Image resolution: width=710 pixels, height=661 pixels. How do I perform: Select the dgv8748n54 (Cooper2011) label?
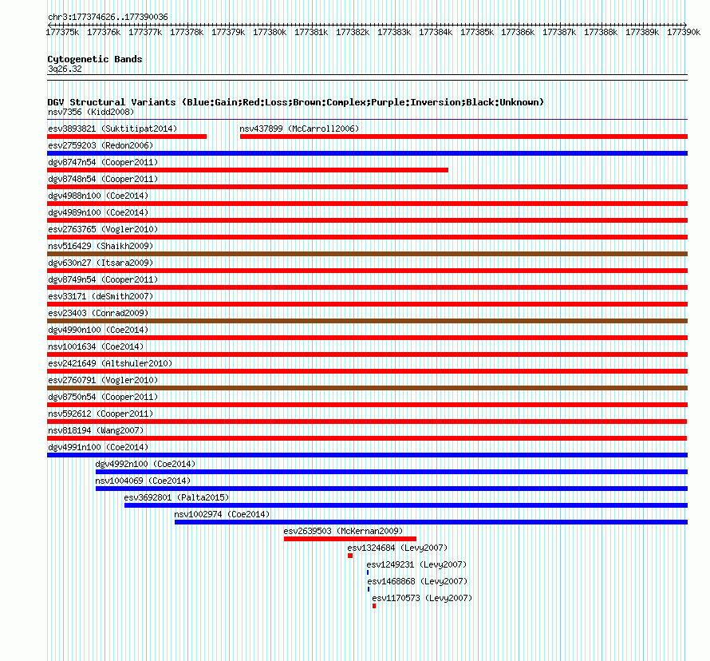click(103, 179)
